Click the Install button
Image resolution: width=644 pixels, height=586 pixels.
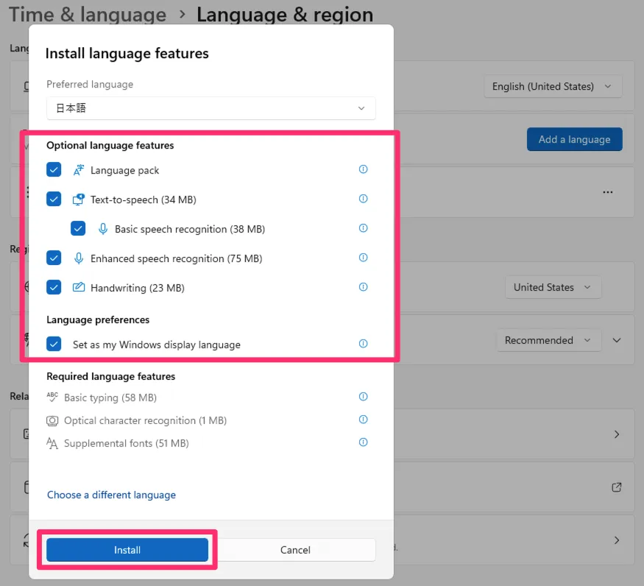[x=127, y=550]
